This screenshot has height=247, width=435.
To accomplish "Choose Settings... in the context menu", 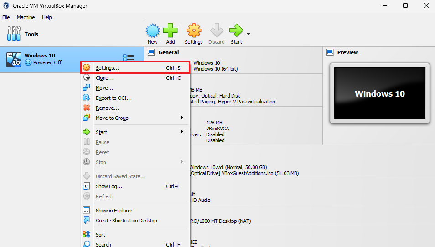I will tap(135, 67).
